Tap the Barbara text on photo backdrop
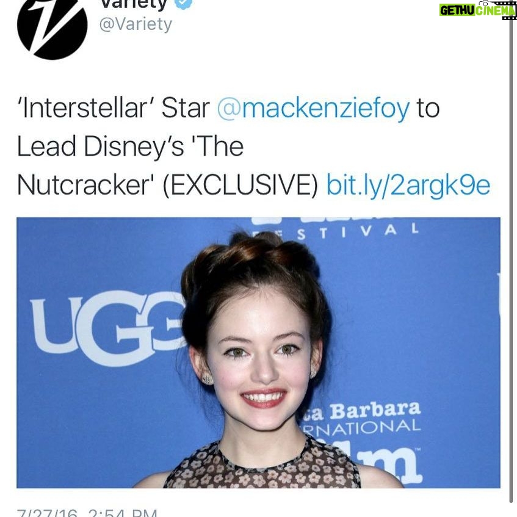 coord(375,411)
